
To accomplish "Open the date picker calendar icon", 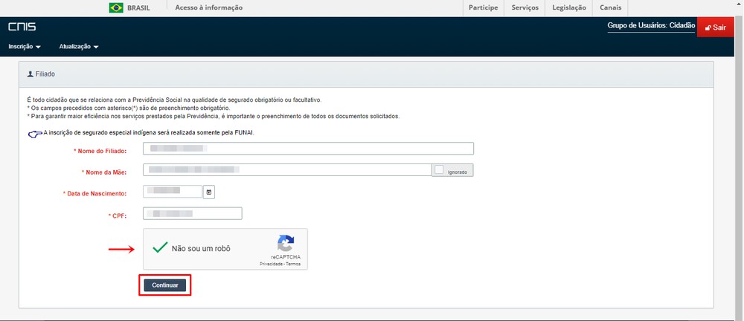I will [209, 192].
